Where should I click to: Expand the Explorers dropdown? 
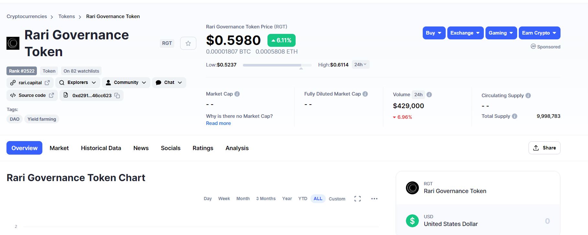[78, 83]
